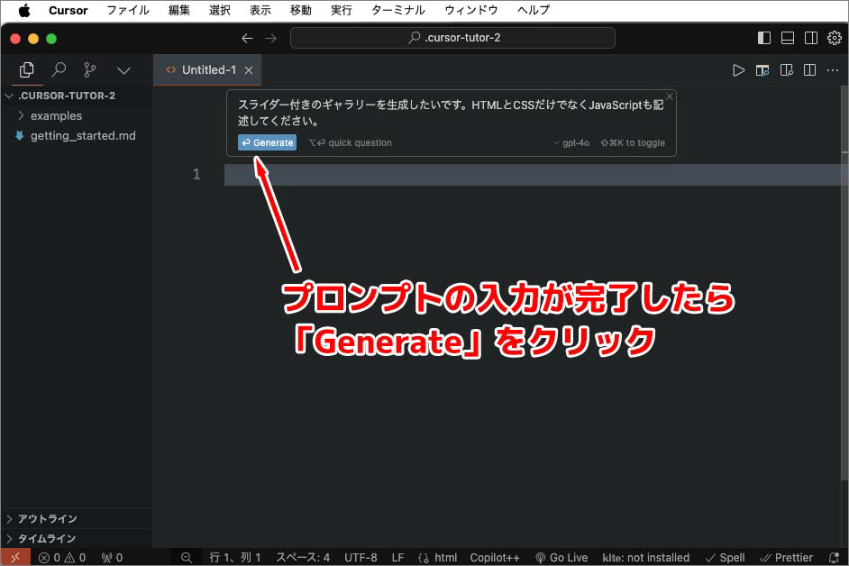
Task: Click Go Live in status bar
Action: 561,558
